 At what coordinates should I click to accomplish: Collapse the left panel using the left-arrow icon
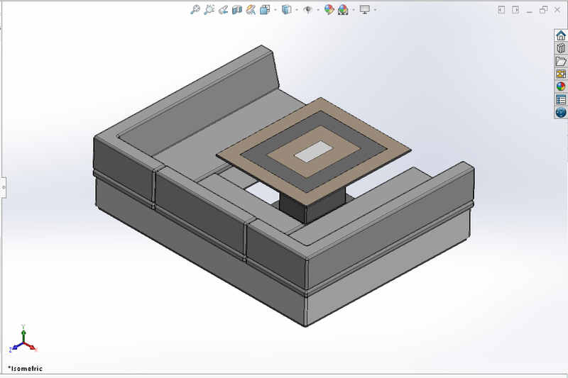point(501,10)
